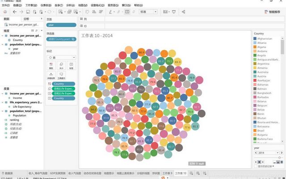The image size is (286, 179).
Task: Click the undo back arrow
Action: (14, 11)
